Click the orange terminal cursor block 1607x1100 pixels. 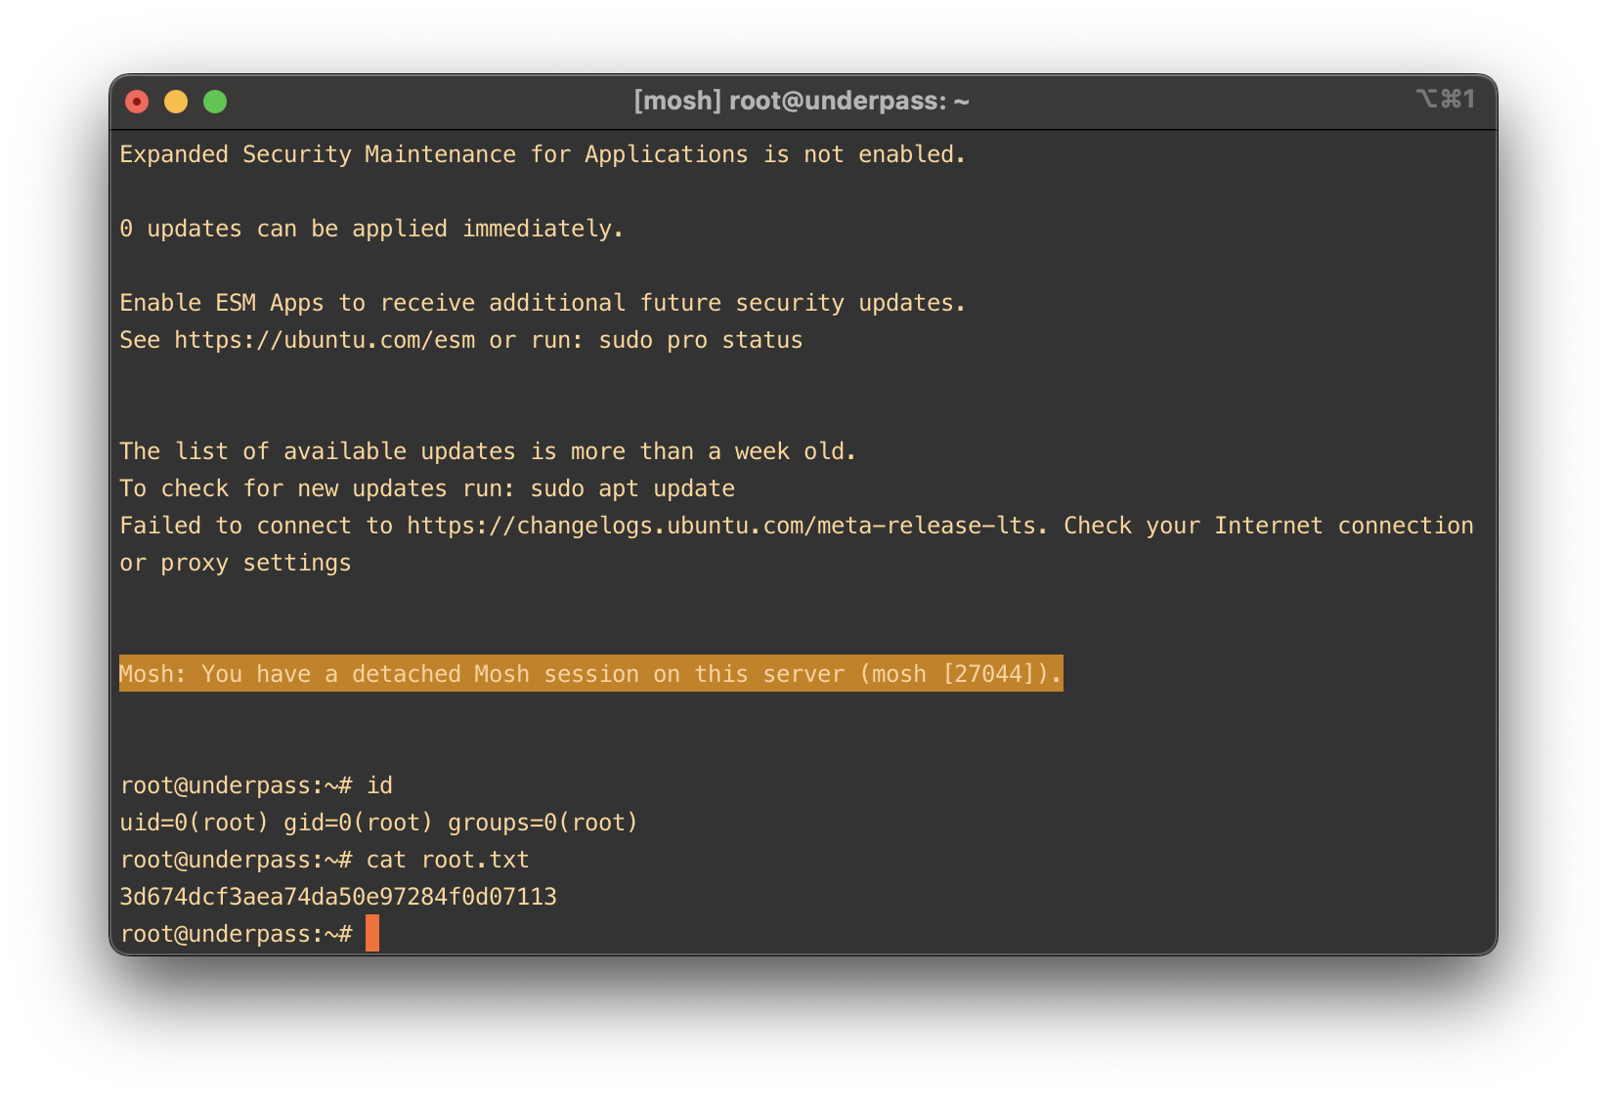tap(372, 934)
